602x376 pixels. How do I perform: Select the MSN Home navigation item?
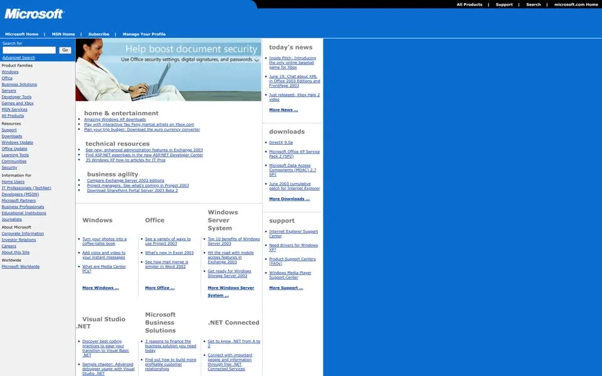point(63,34)
